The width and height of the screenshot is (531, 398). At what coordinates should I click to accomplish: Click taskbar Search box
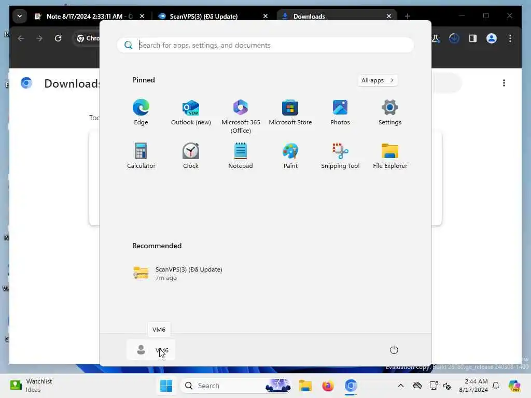coord(236,386)
